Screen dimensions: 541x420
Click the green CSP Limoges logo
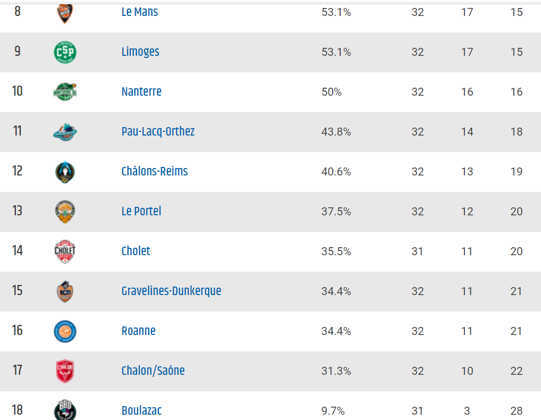[x=65, y=52]
